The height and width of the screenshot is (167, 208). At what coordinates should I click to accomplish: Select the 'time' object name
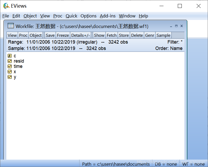pyautogui.click(x=18, y=66)
